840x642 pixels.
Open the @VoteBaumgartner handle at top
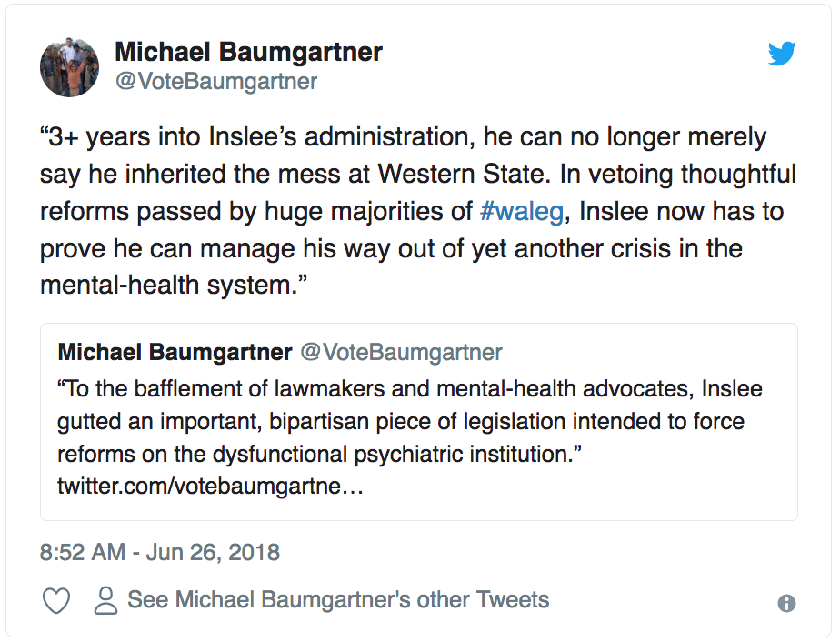coord(216,82)
